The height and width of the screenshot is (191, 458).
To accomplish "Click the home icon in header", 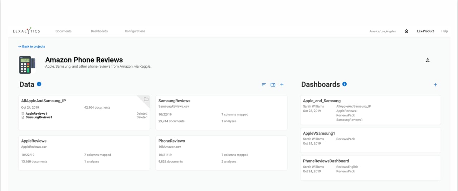I will [x=406, y=31].
